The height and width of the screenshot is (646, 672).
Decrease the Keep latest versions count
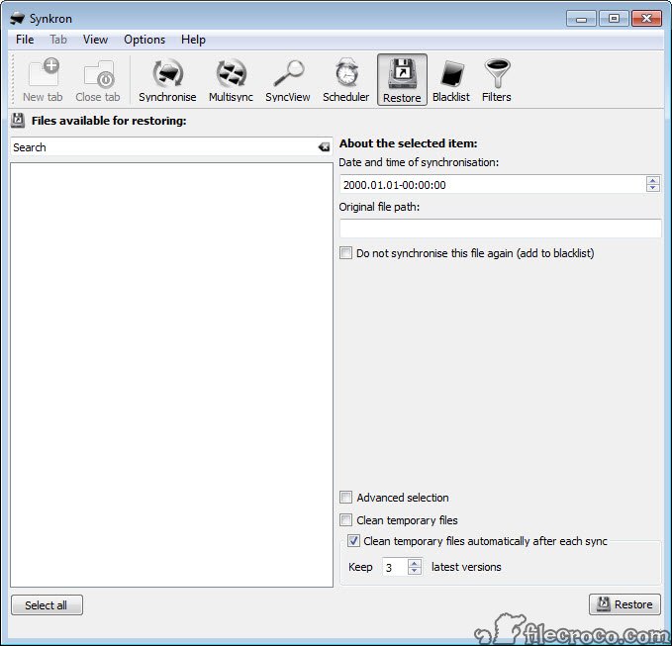tap(414, 571)
